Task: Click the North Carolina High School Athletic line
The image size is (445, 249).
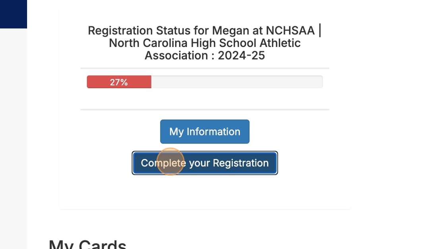Action: click(205, 43)
